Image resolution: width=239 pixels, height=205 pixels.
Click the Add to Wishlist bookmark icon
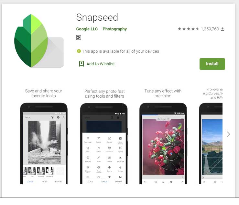(81, 64)
